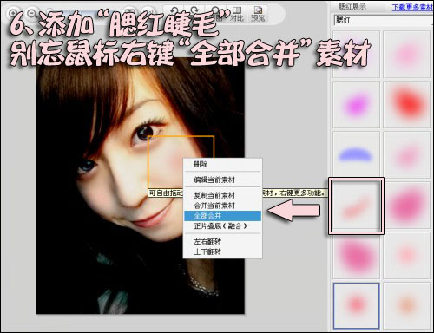Click the undo arrow icon
The image size is (434, 333).
[174, 12]
